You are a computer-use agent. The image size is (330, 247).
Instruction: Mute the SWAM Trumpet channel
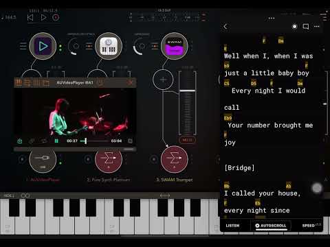[x=187, y=140]
